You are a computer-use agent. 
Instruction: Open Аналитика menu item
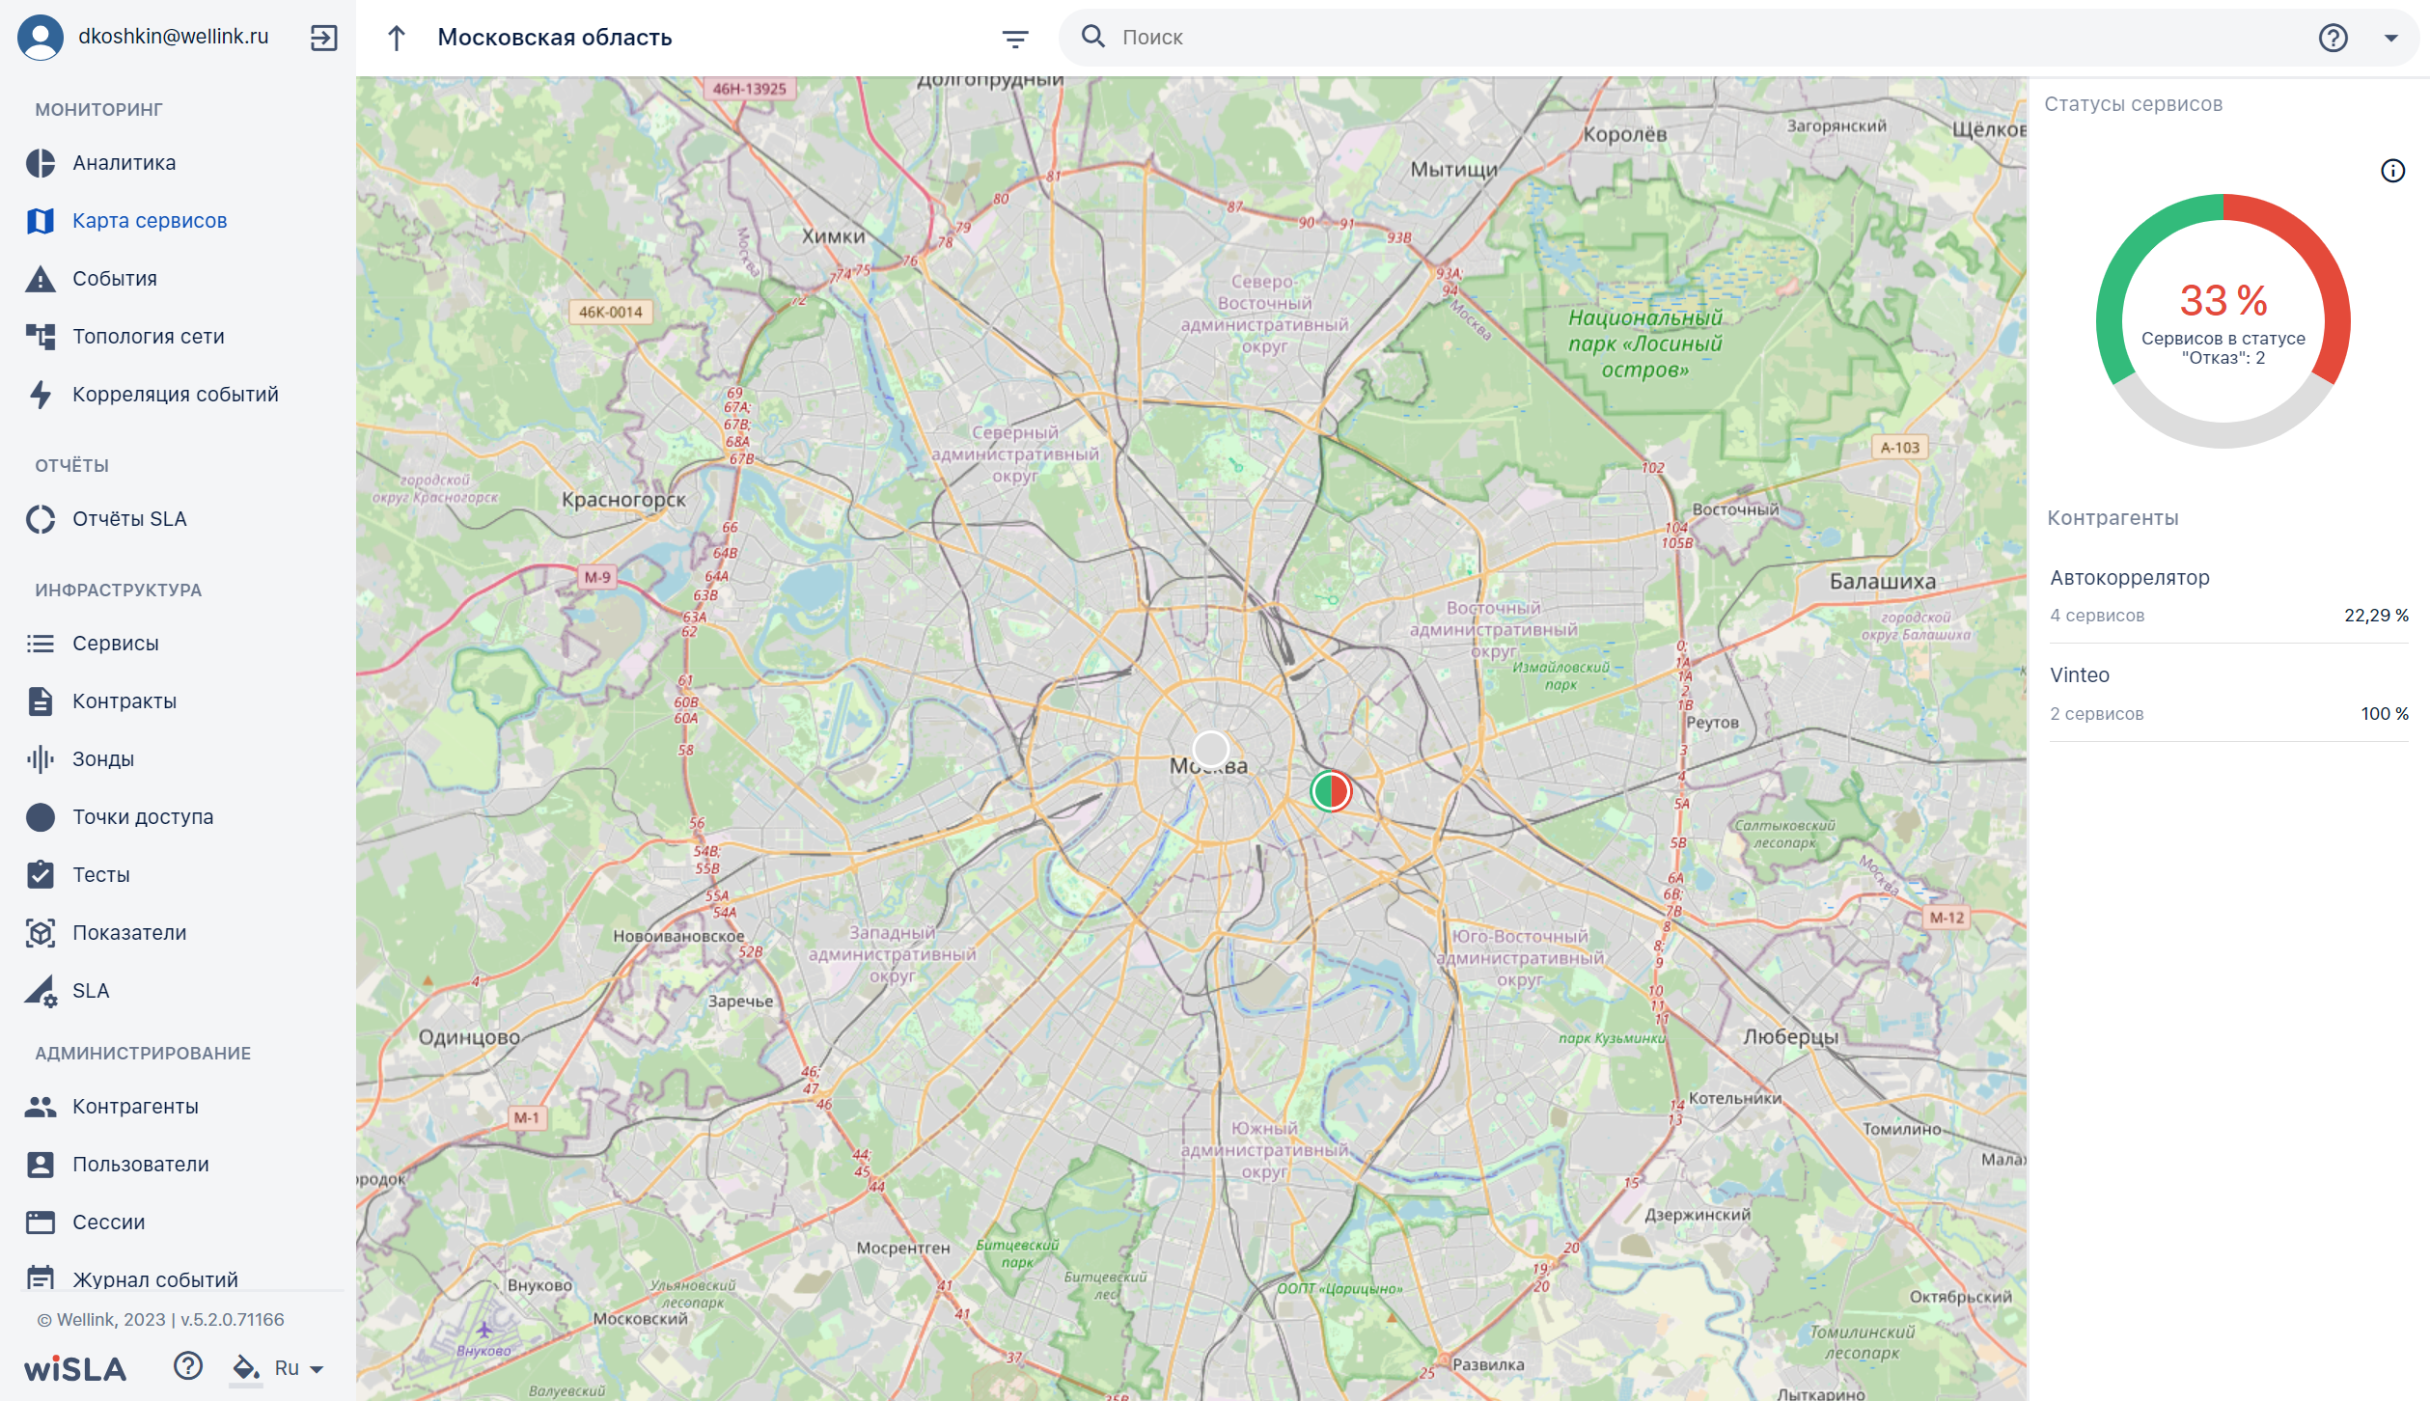tap(124, 163)
